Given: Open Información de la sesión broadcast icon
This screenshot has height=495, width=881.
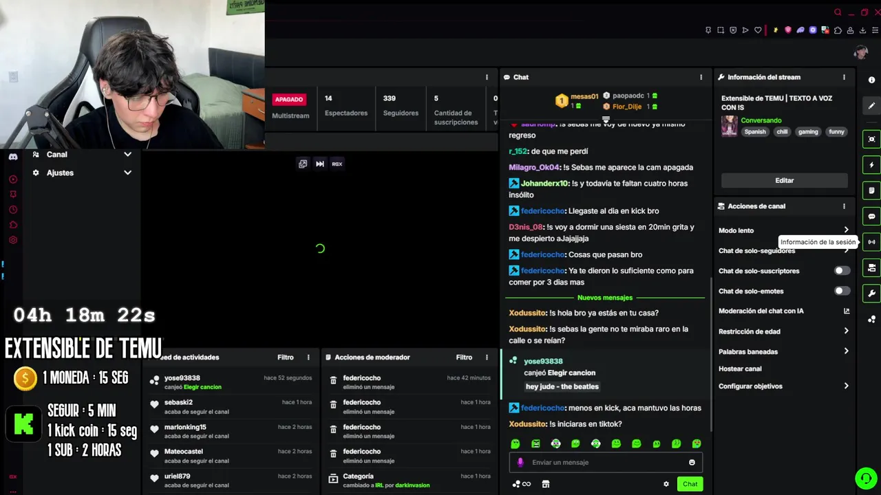Looking at the screenshot, I should [871, 242].
